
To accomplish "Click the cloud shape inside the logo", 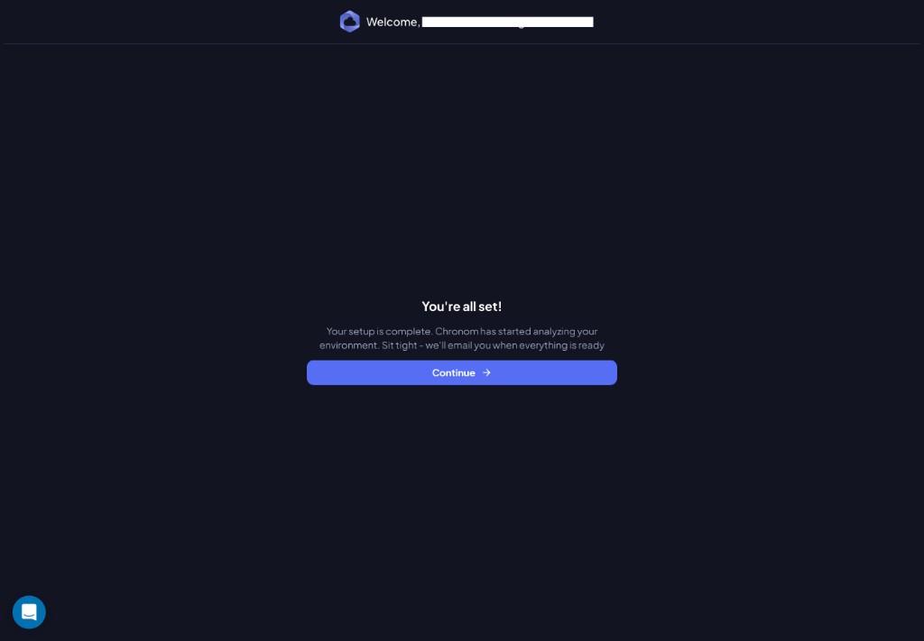I will 350,23.
